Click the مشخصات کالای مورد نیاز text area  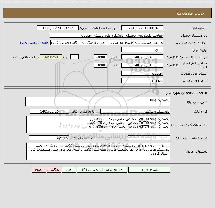98,125
